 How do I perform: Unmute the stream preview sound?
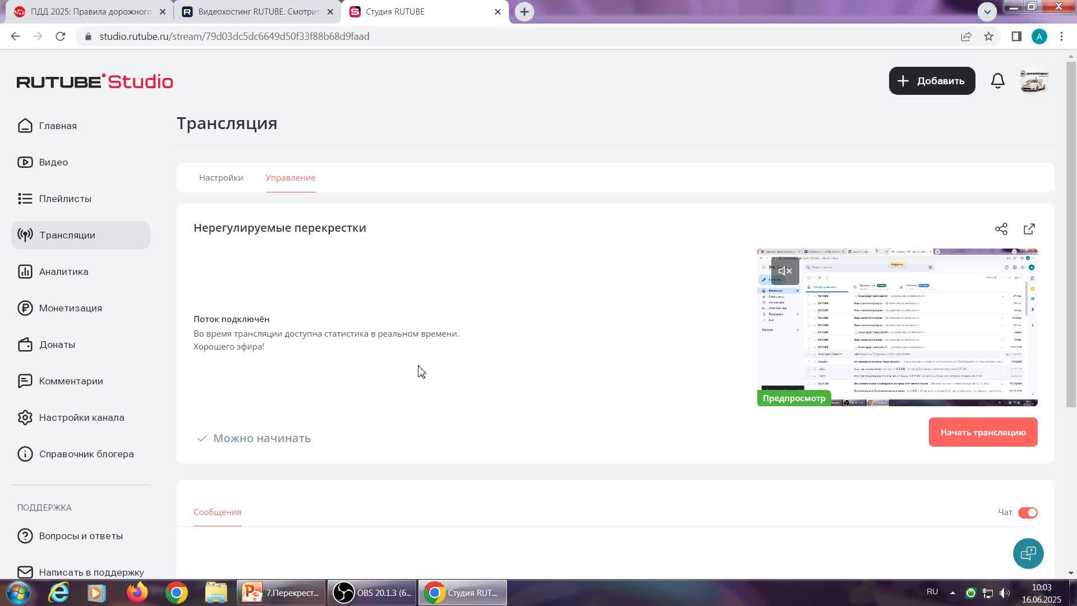coord(785,271)
